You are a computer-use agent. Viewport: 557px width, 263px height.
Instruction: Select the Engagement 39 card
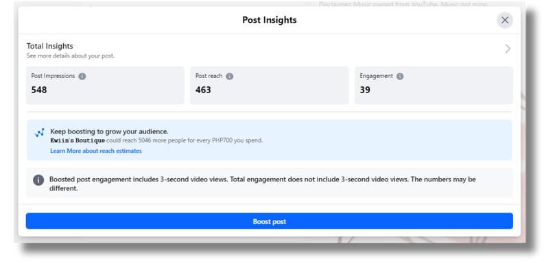(x=434, y=86)
